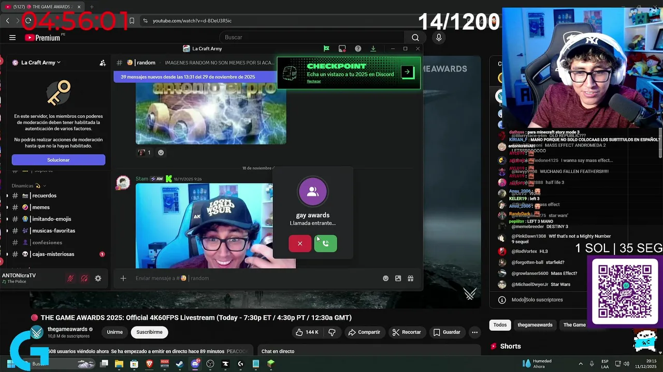
Task: Open Discord inbox icon in title bar
Action: click(x=342, y=49)
